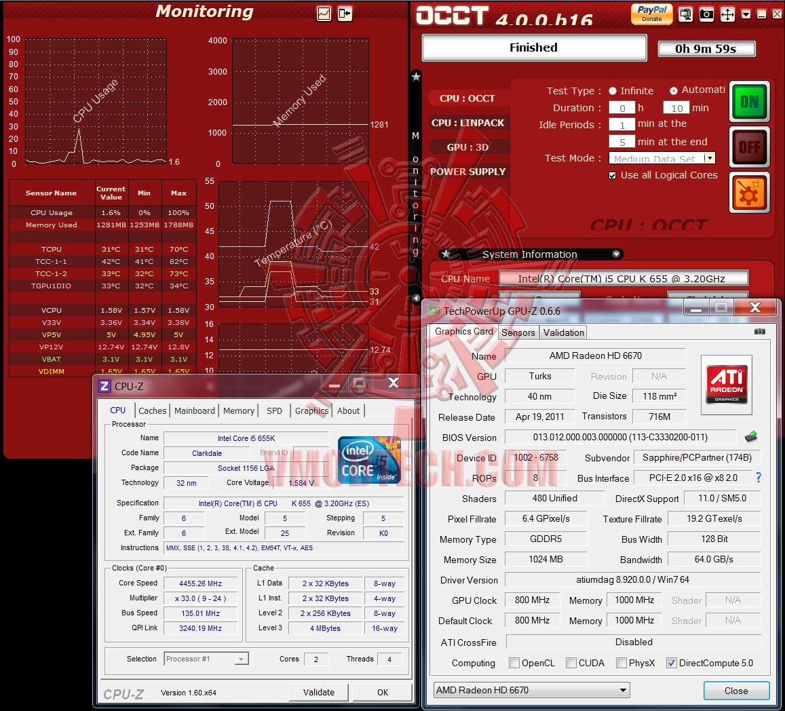The image size is (785, 711).
Task: Select the CPU : LINPACK test tab
Action: 467,123
